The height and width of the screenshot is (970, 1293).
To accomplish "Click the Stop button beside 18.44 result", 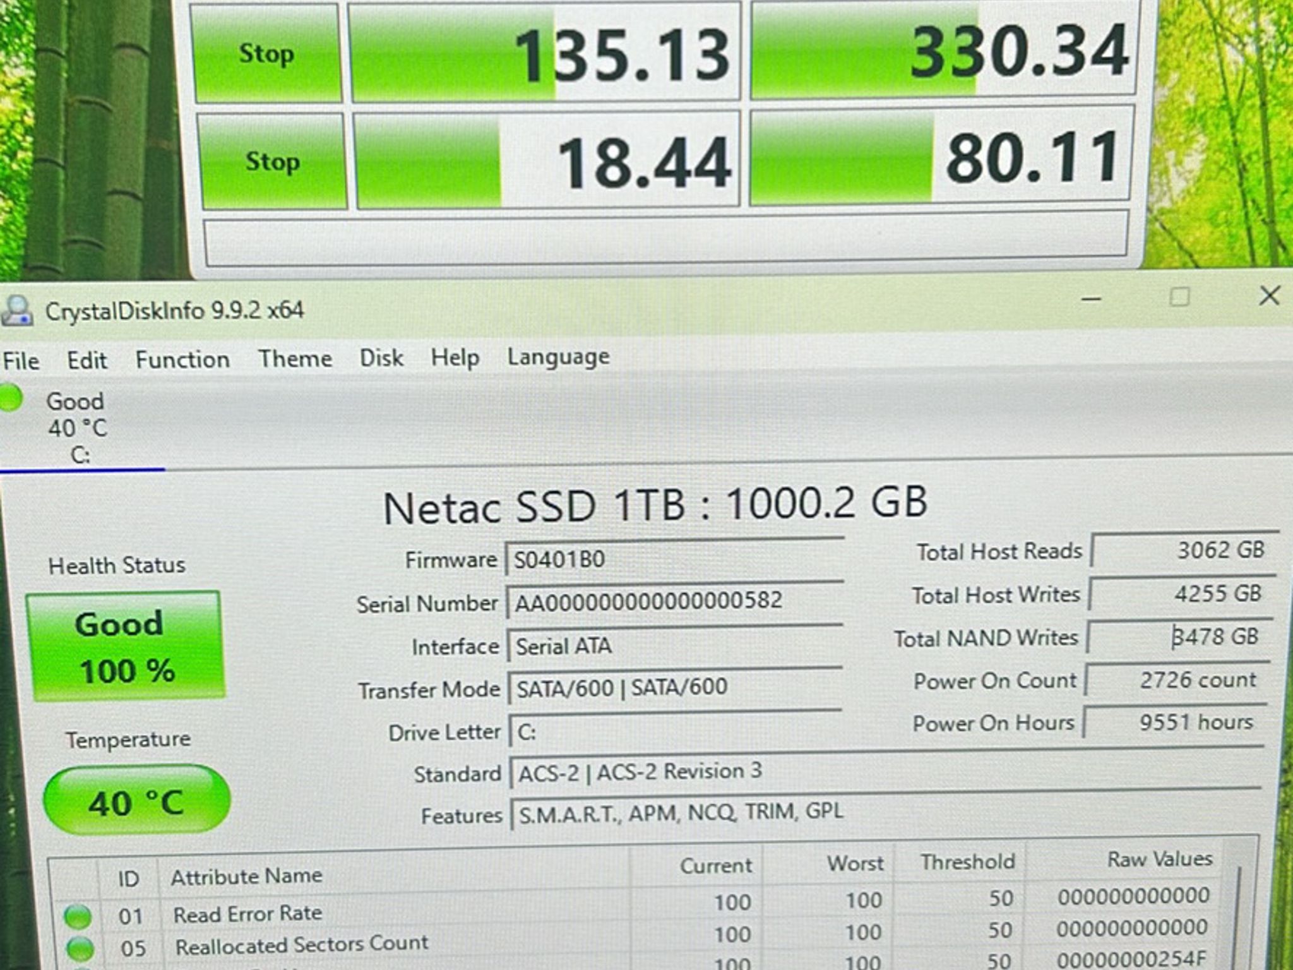I will click(272, 162).
